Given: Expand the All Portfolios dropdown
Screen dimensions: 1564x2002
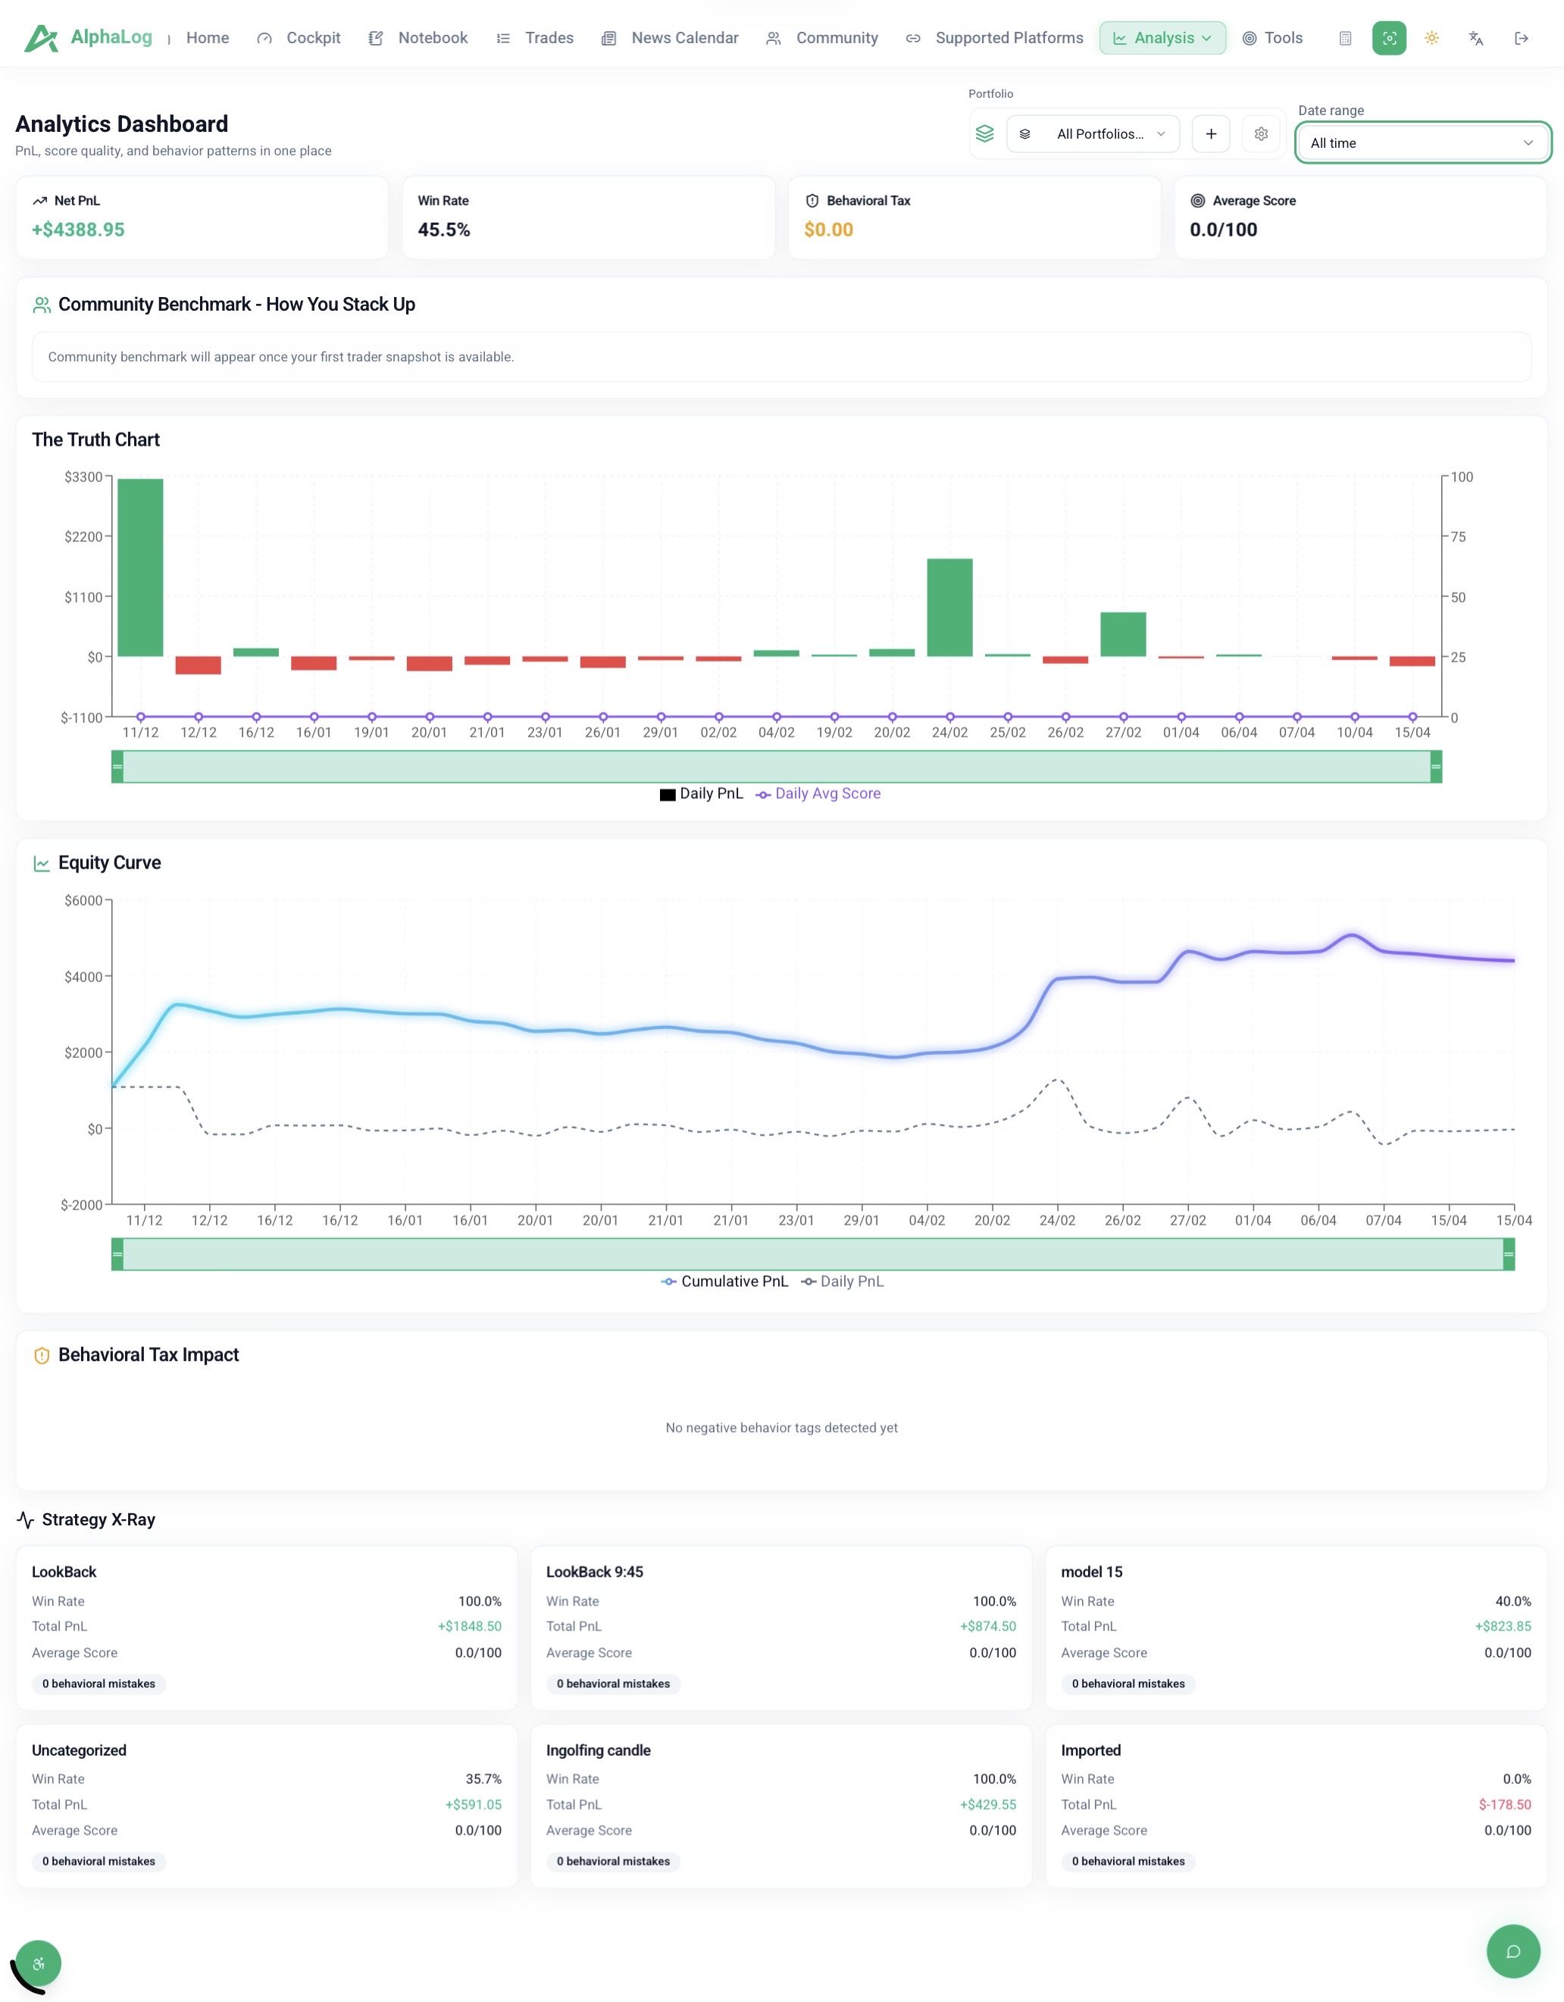Looking at the screenshot, I should click(x=1092, y=134).
